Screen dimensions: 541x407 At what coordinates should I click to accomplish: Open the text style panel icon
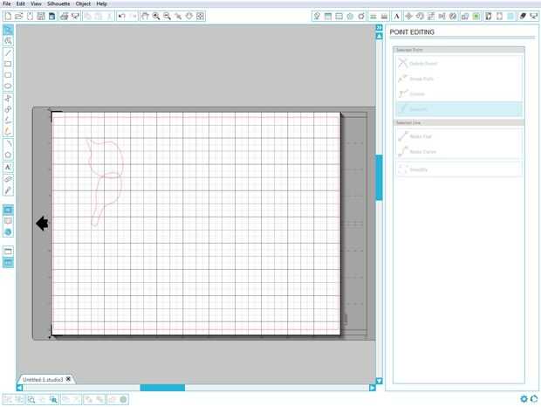pos(396,16)
